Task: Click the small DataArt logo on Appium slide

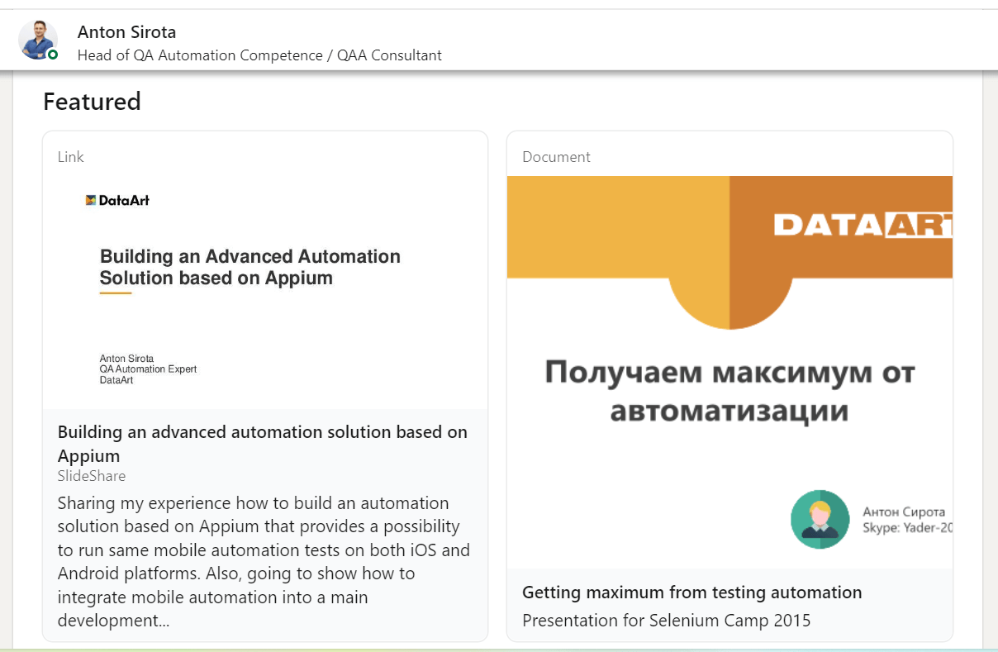Action: pyautogui.click(x=117, y=200)
